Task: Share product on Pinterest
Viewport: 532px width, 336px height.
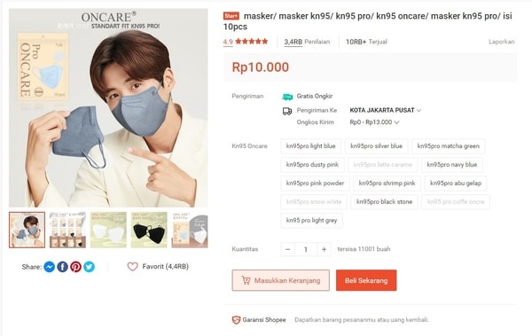Action: pyautogui.click(x=75, y=267)
